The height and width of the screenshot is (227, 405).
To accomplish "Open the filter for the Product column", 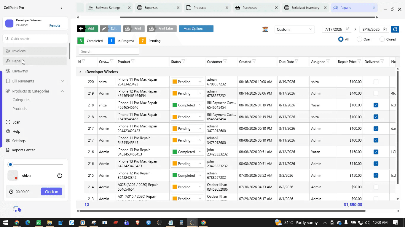I will [133, 61].
